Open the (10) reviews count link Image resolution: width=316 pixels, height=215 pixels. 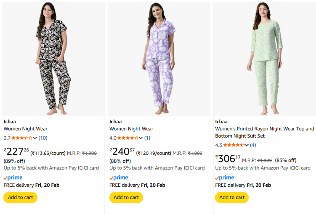point(43,138)
